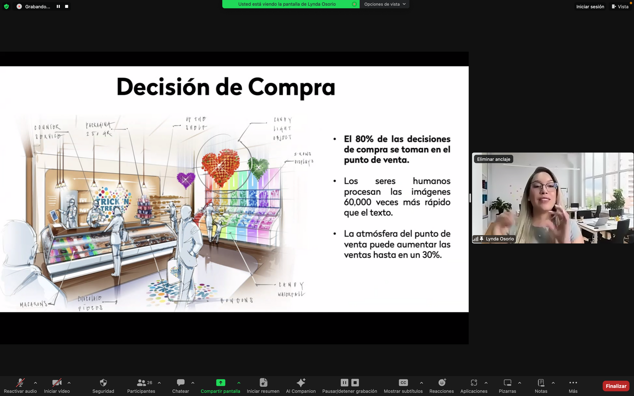634x396 pixels.
Task: Expand arrow next to Participantes
Action: pyautogui.click(x=159, y=383)
